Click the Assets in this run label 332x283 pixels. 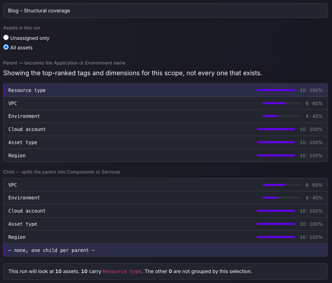click(22, 28)
